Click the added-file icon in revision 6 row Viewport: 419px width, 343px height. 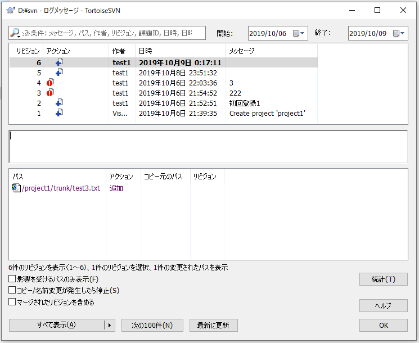tap(59, 62)
